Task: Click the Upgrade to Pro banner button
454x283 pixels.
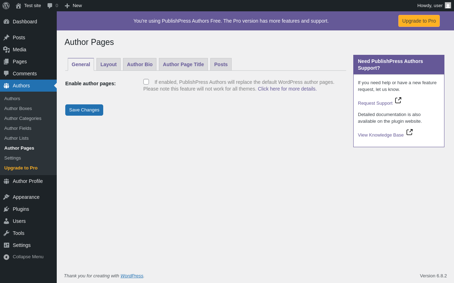Action: (419, 21)
